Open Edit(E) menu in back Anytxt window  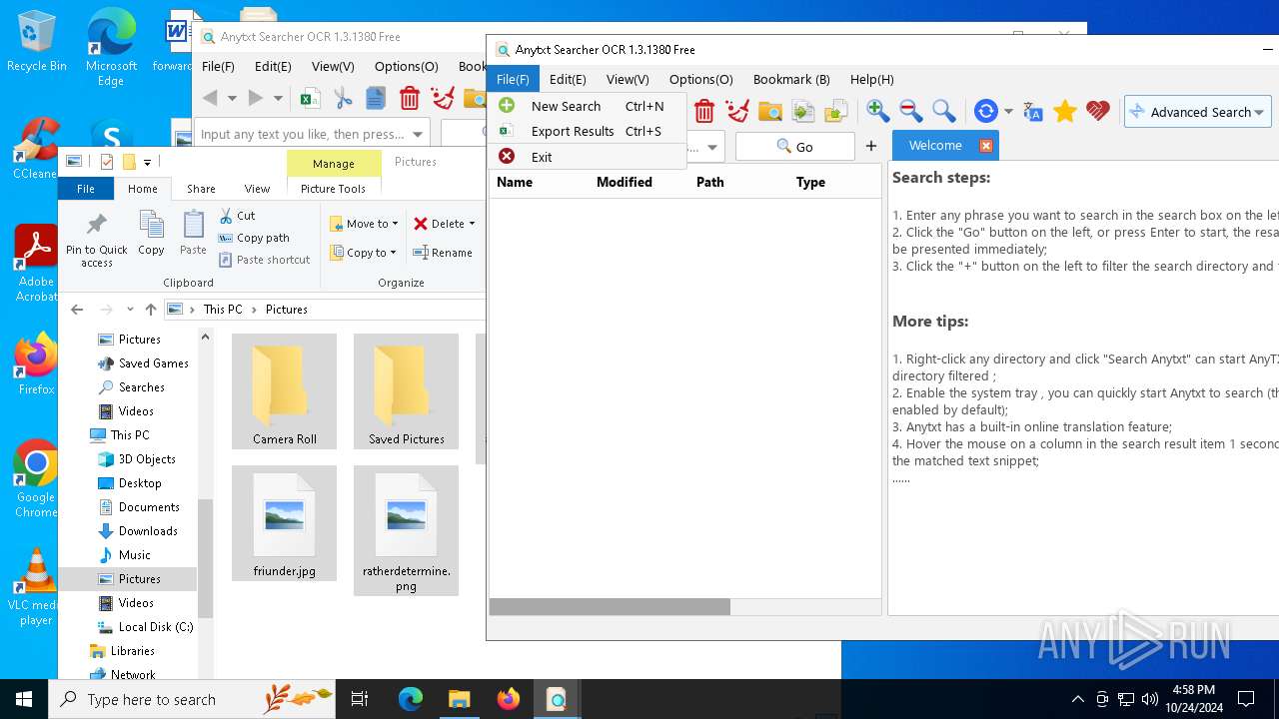pos(273,66)
